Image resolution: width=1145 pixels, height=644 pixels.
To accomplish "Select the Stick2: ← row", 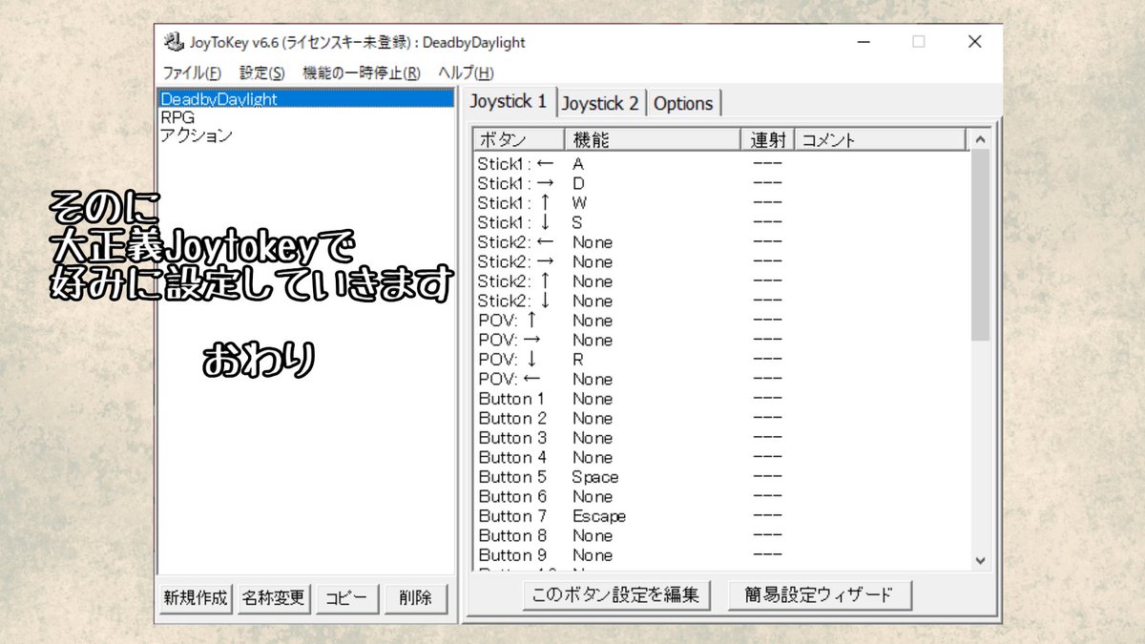I will click(721, 241).
